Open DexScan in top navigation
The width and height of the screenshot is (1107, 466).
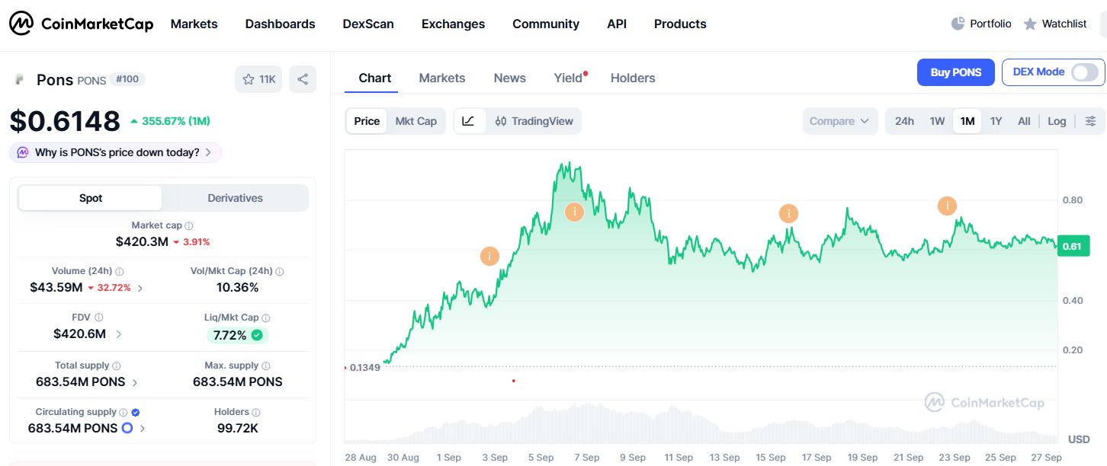368,24
